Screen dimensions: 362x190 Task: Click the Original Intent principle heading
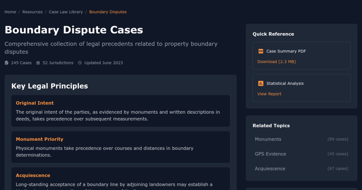[x=35, y=103]
